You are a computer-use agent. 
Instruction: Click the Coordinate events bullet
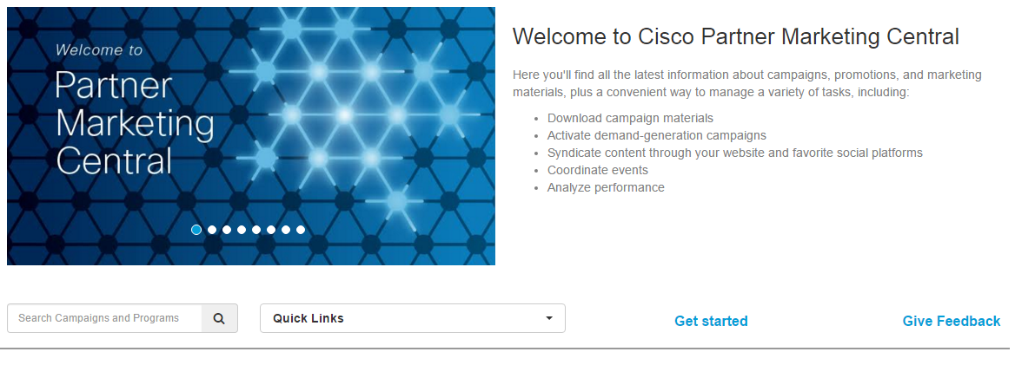pyautogui.click(x=597, y=170)
